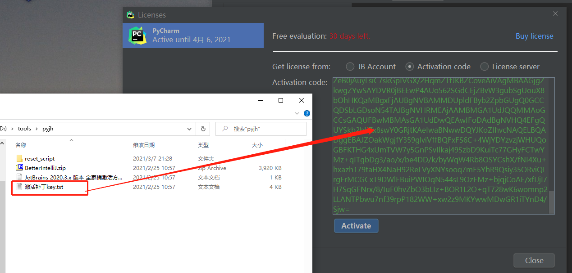The height and width of the screenshot is (273, 572).
Task: Select the PyCharm product entry
Action: pyautogui.click(x=193, y=36)
